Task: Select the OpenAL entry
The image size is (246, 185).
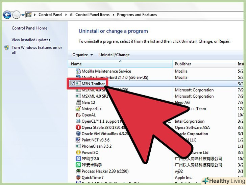Action: [89, 115]
